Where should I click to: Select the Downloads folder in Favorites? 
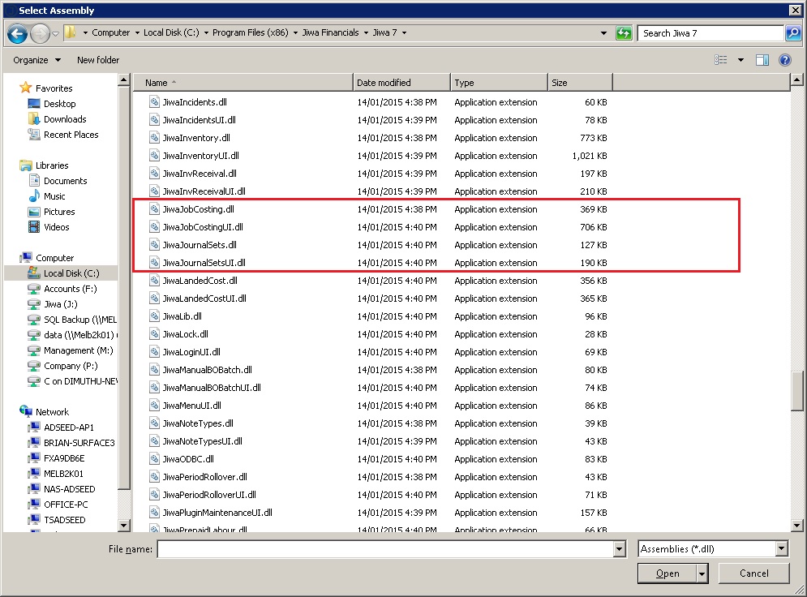[x=64, y=119]
